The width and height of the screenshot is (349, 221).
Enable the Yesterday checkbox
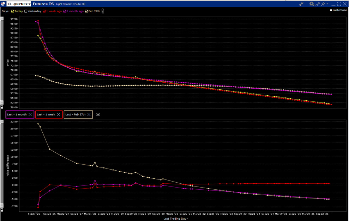(x=25, y=11)
